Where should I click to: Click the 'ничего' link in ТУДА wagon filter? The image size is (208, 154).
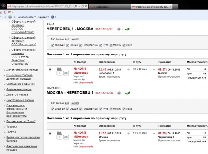click(x=75, y=39)
